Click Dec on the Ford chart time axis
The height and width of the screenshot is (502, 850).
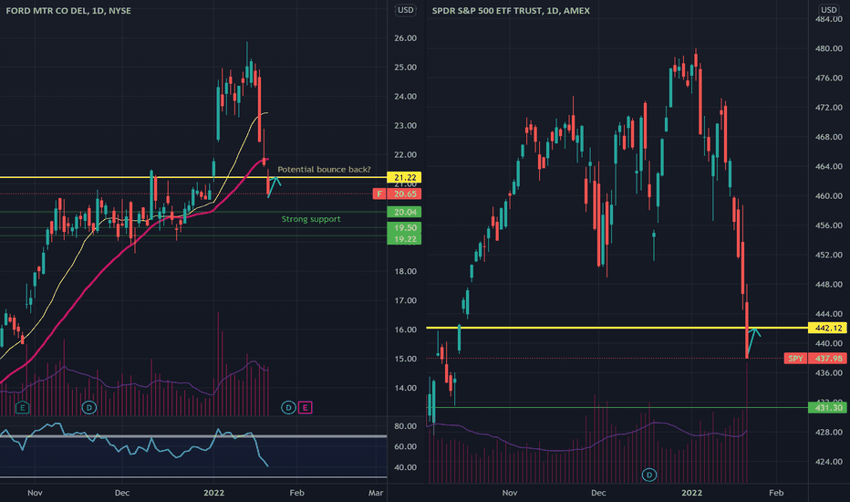pyautogui.click(x=122, y=493)
